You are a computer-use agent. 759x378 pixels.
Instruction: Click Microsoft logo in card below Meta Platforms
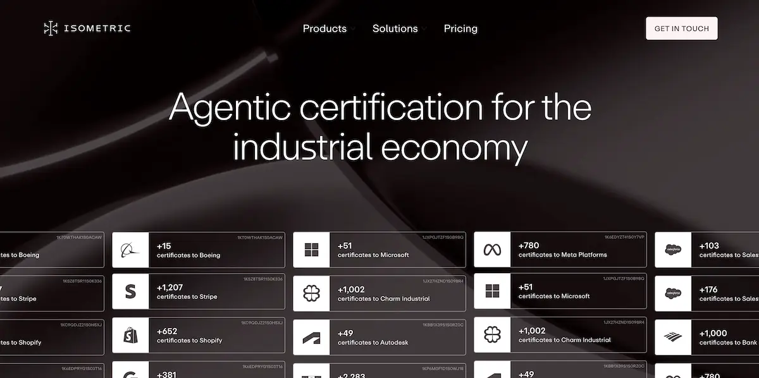[492, 291]
